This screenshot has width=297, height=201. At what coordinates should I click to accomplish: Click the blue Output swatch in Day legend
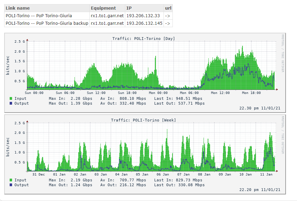pyautogui.click(x=11, y=103)
